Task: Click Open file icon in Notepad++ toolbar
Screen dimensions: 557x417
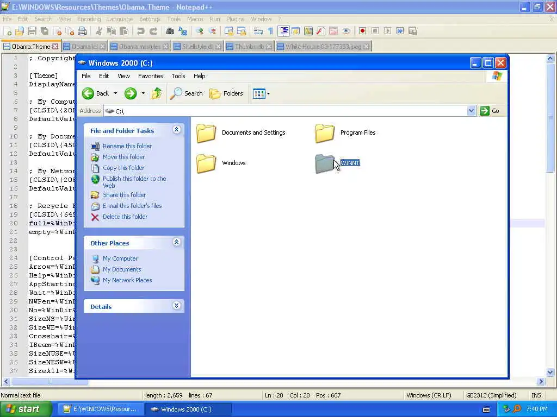Action: [20, 31]
